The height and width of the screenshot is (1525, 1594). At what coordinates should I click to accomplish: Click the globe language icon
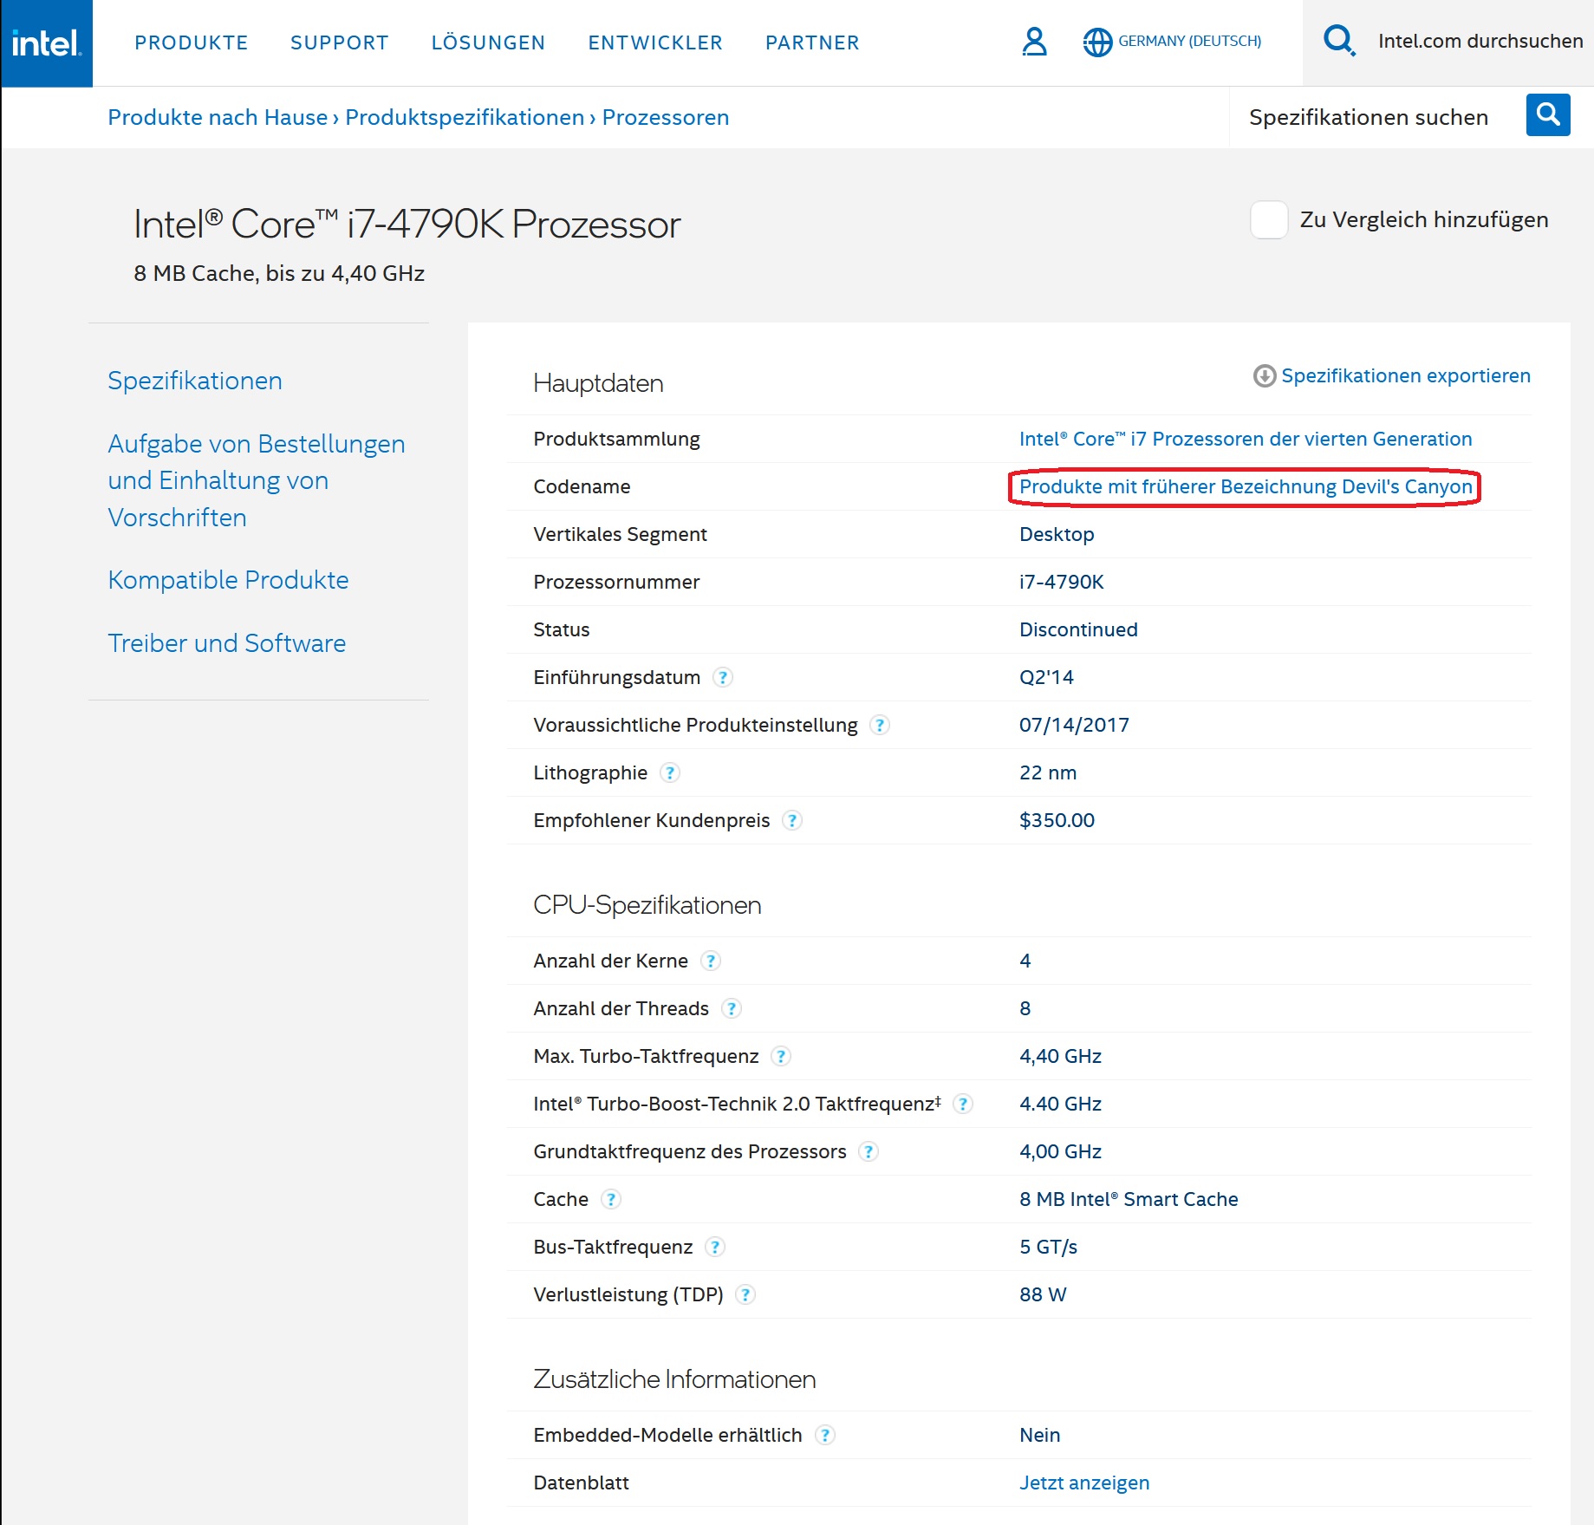click(1097, 42)
